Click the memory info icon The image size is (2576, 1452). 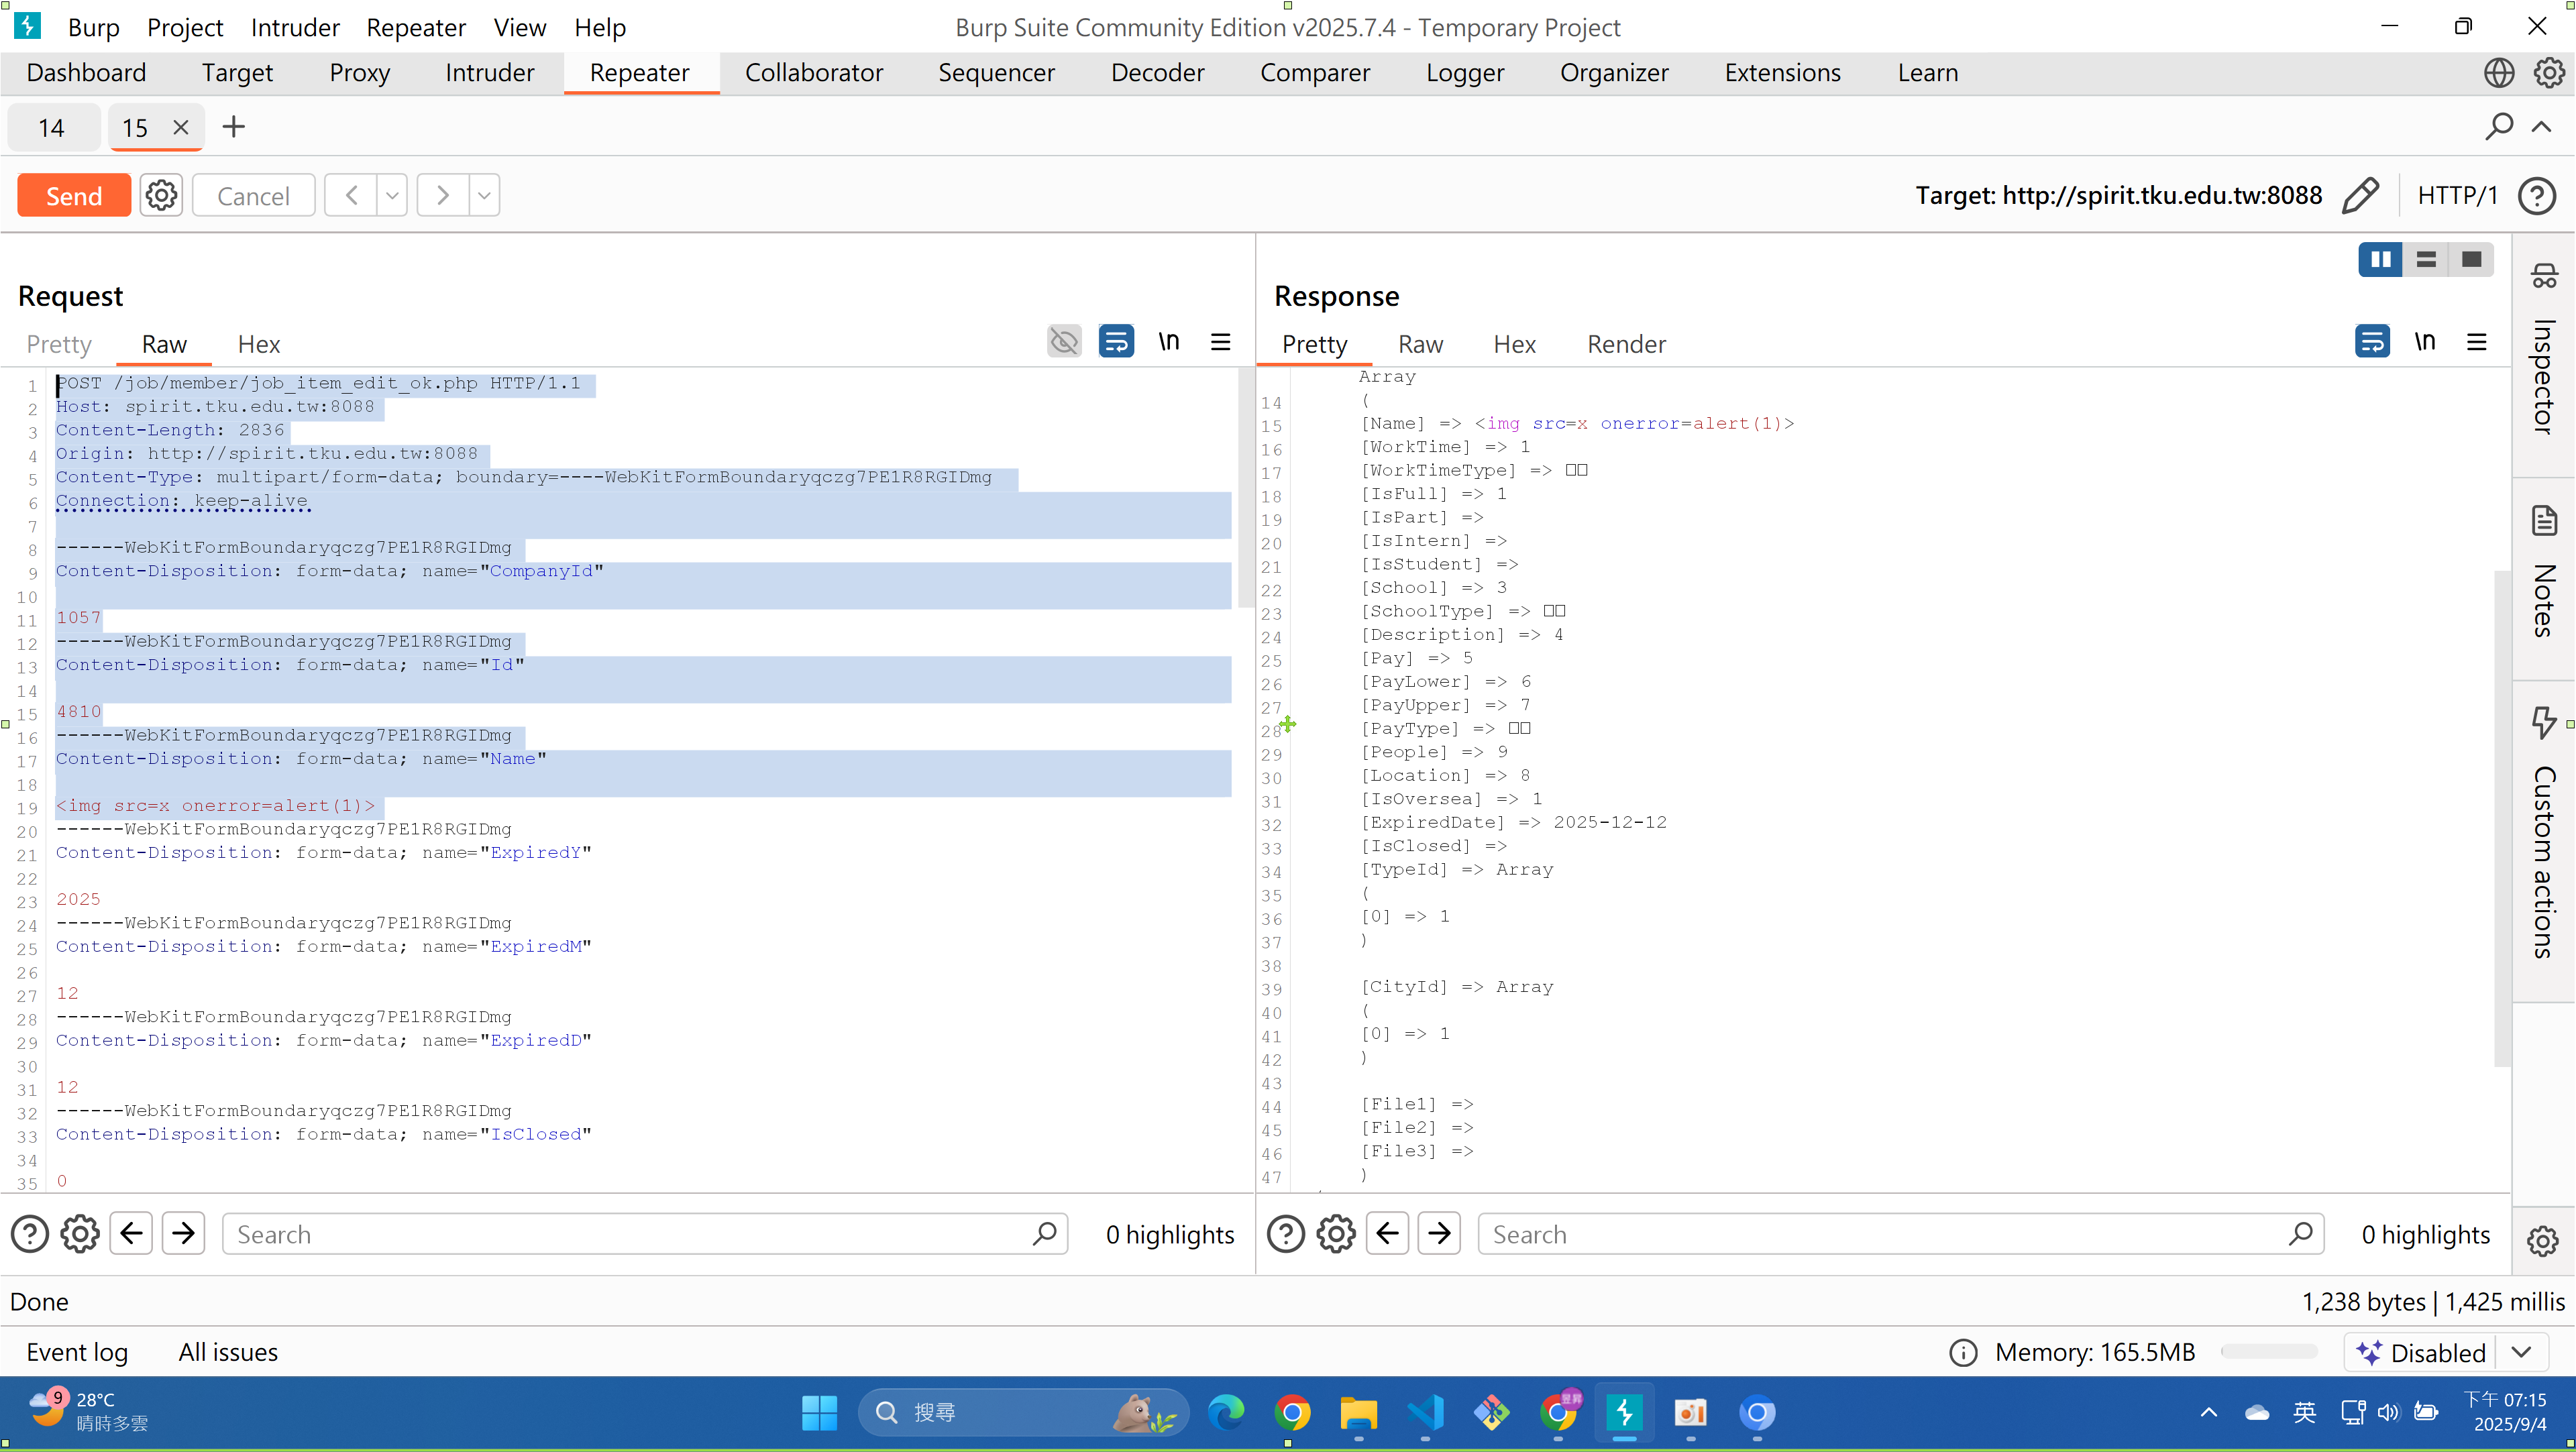point(1963,1353)
